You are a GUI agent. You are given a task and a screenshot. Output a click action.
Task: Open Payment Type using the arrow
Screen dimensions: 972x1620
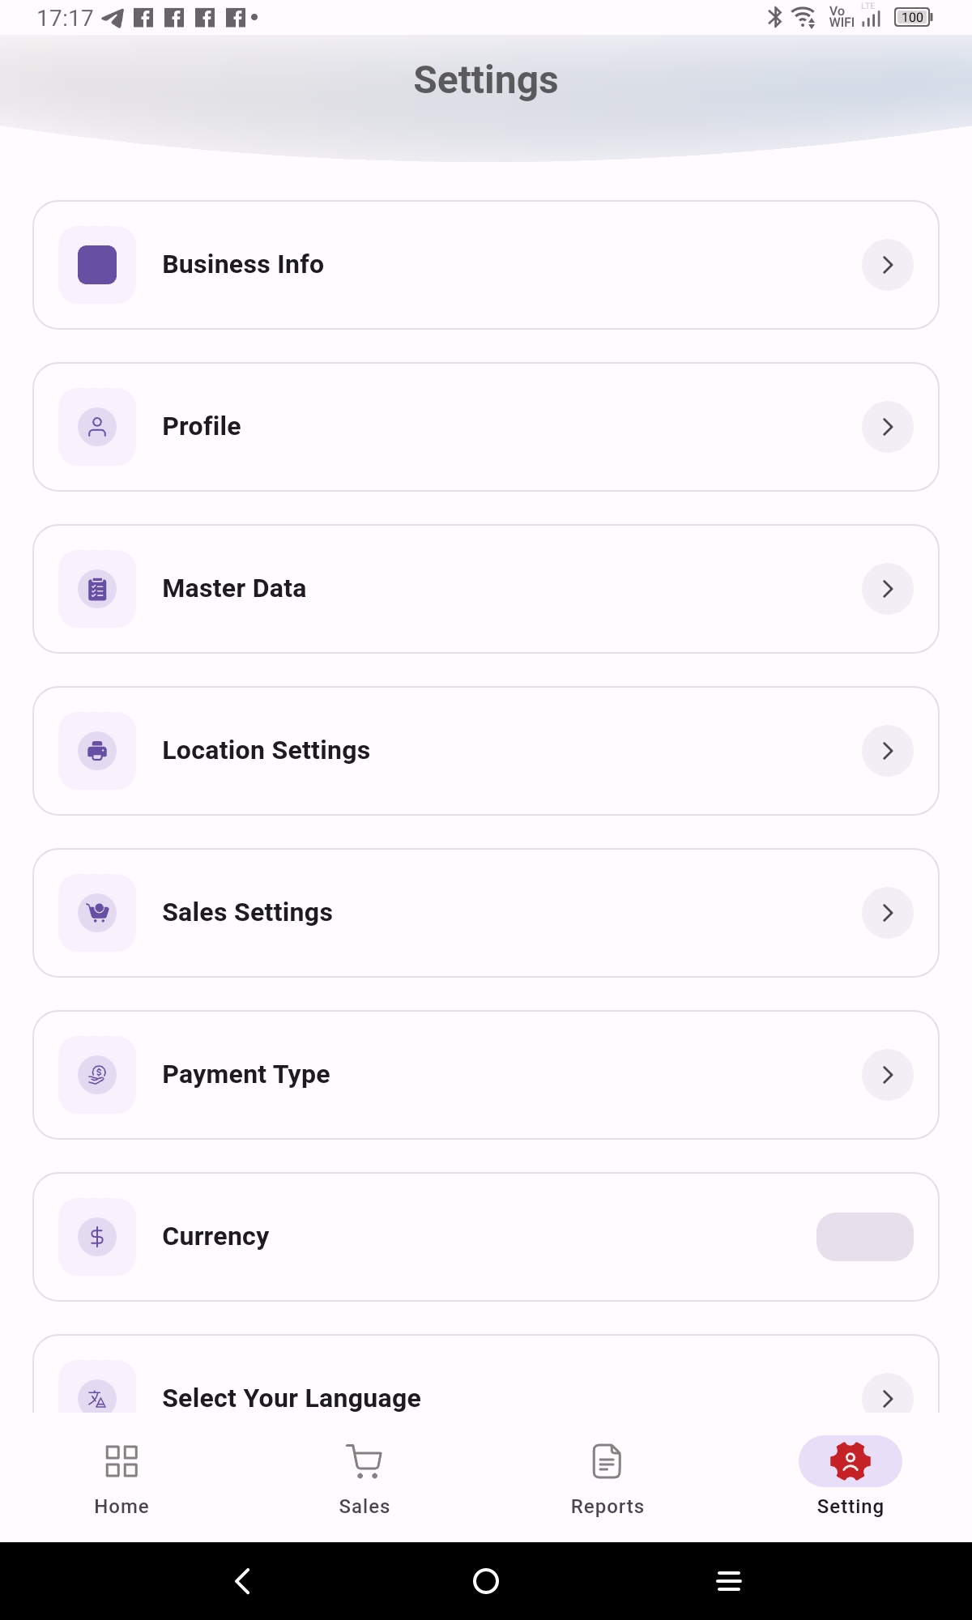pos(887,1075)
